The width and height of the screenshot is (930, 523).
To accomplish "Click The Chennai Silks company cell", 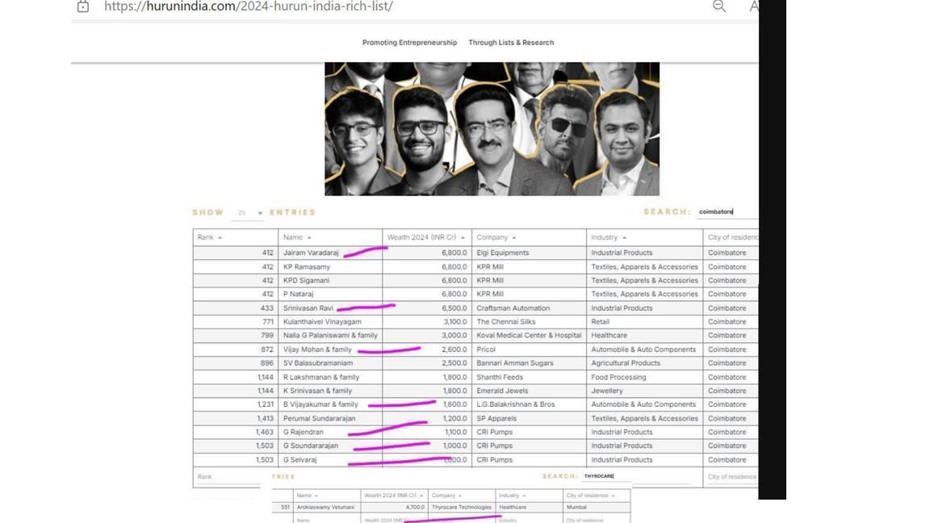I will (x=529, y=322).
